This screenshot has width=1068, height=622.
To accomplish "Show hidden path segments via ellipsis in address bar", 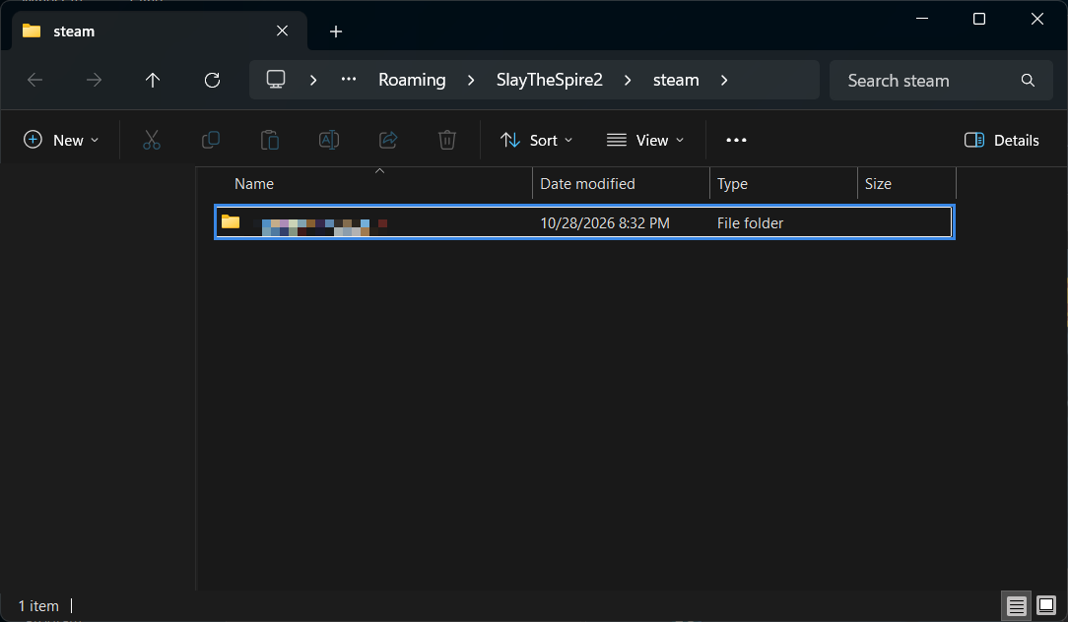I will 349,80.
